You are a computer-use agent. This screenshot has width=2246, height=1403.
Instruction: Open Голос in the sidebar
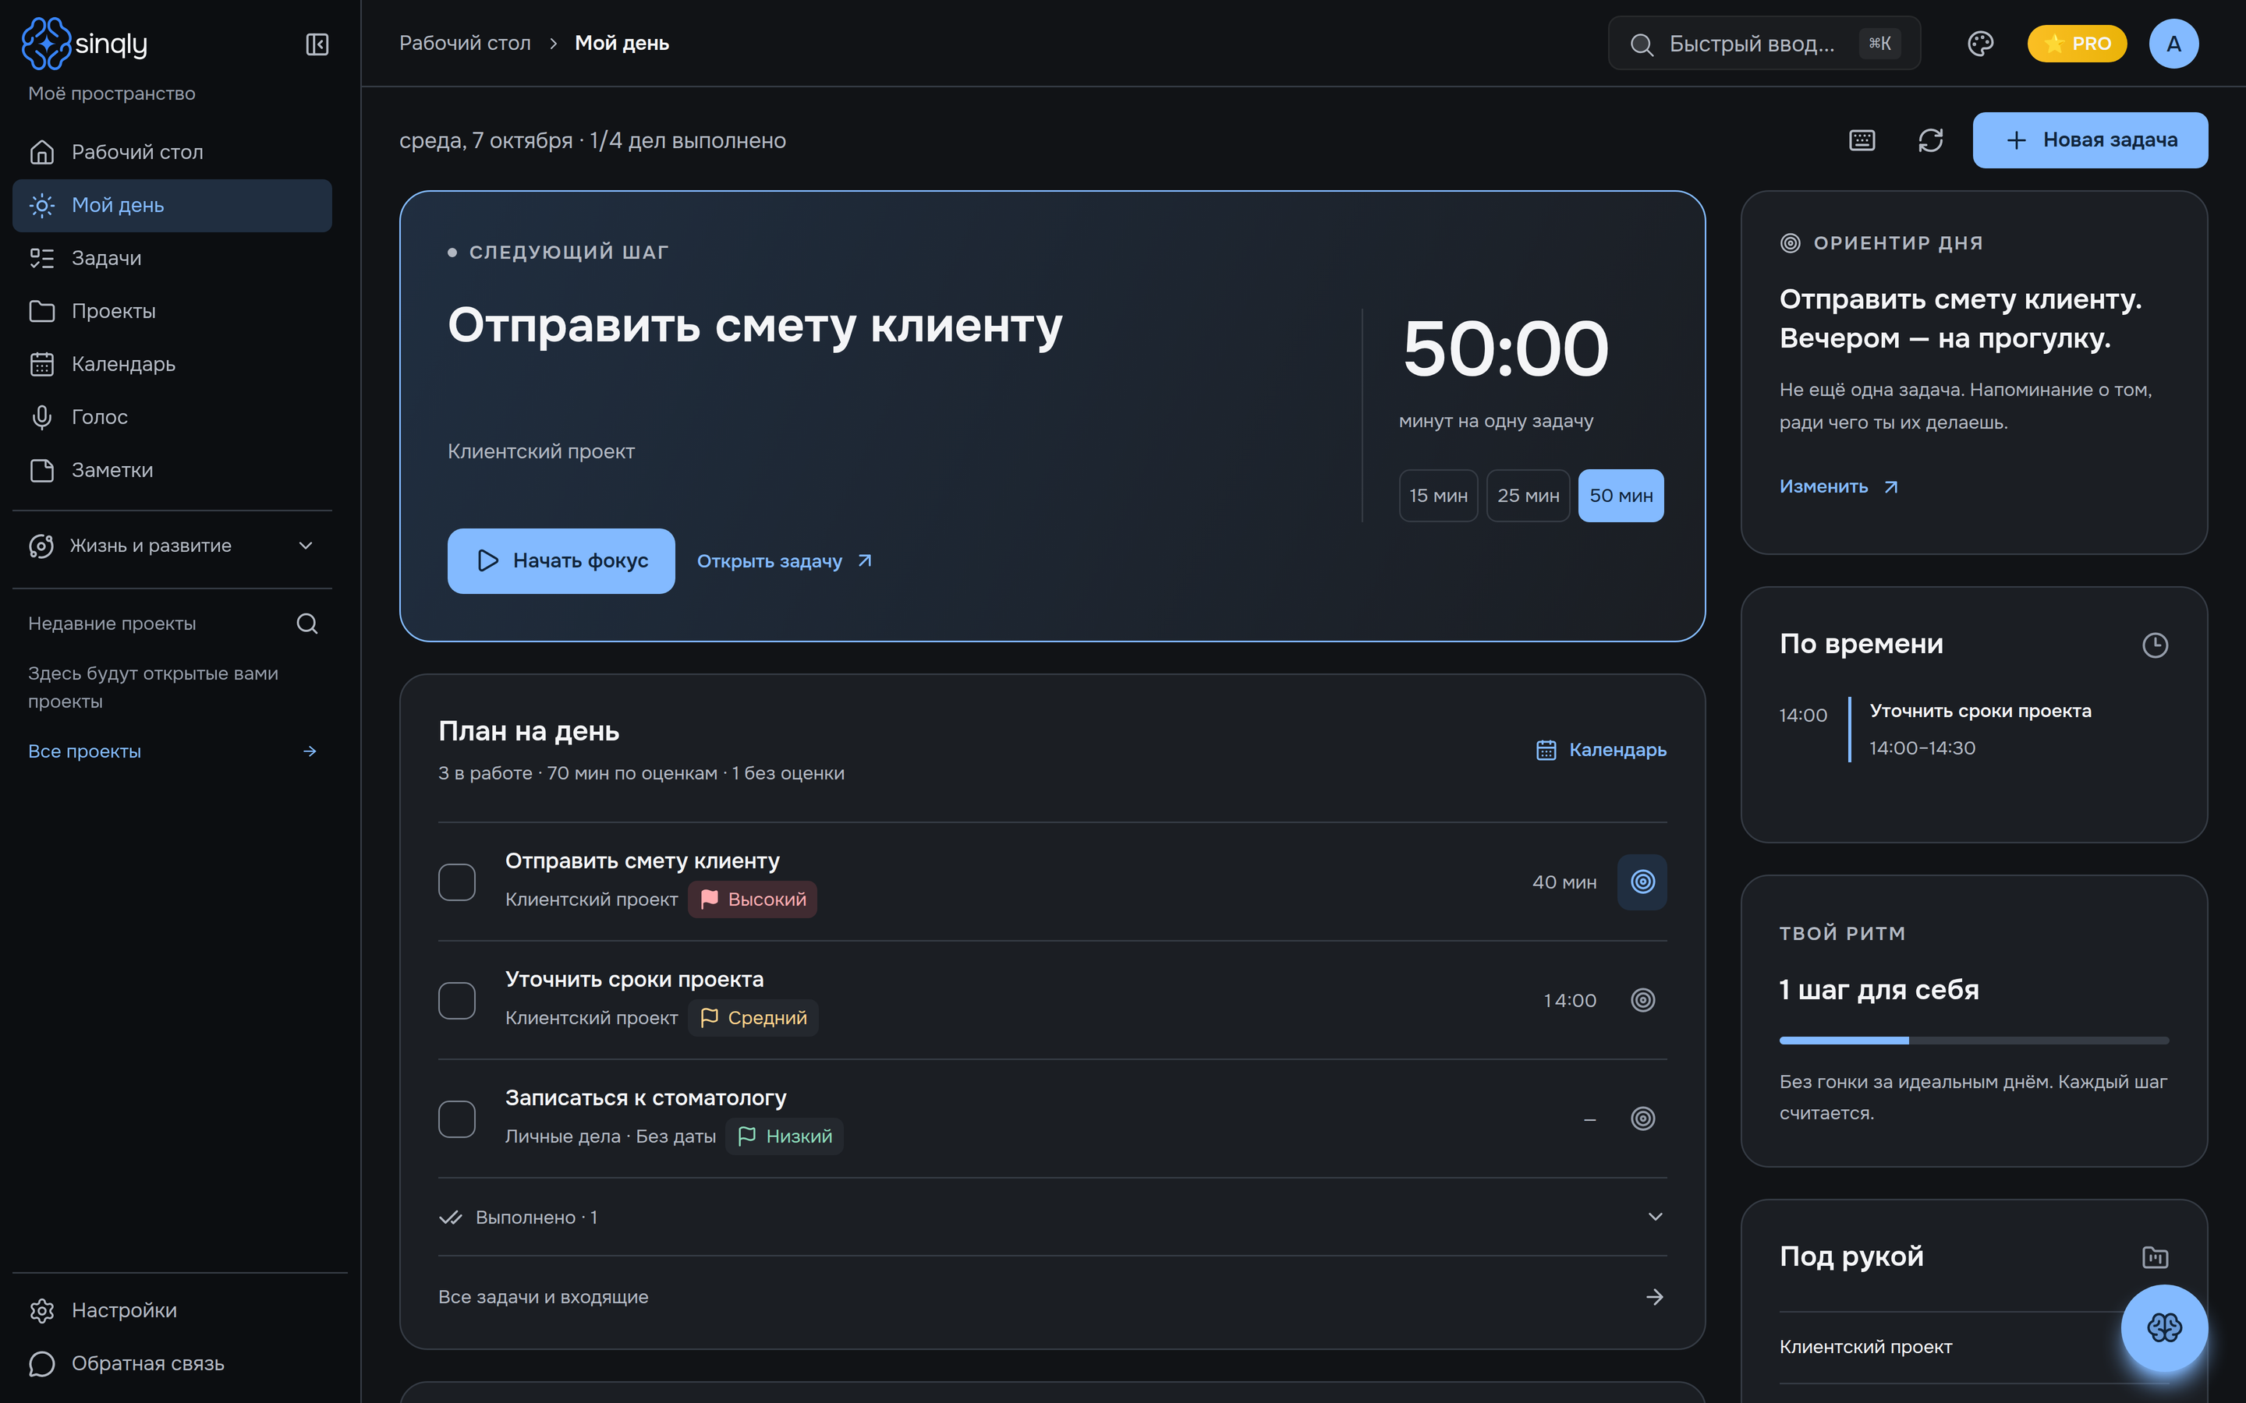172,418
